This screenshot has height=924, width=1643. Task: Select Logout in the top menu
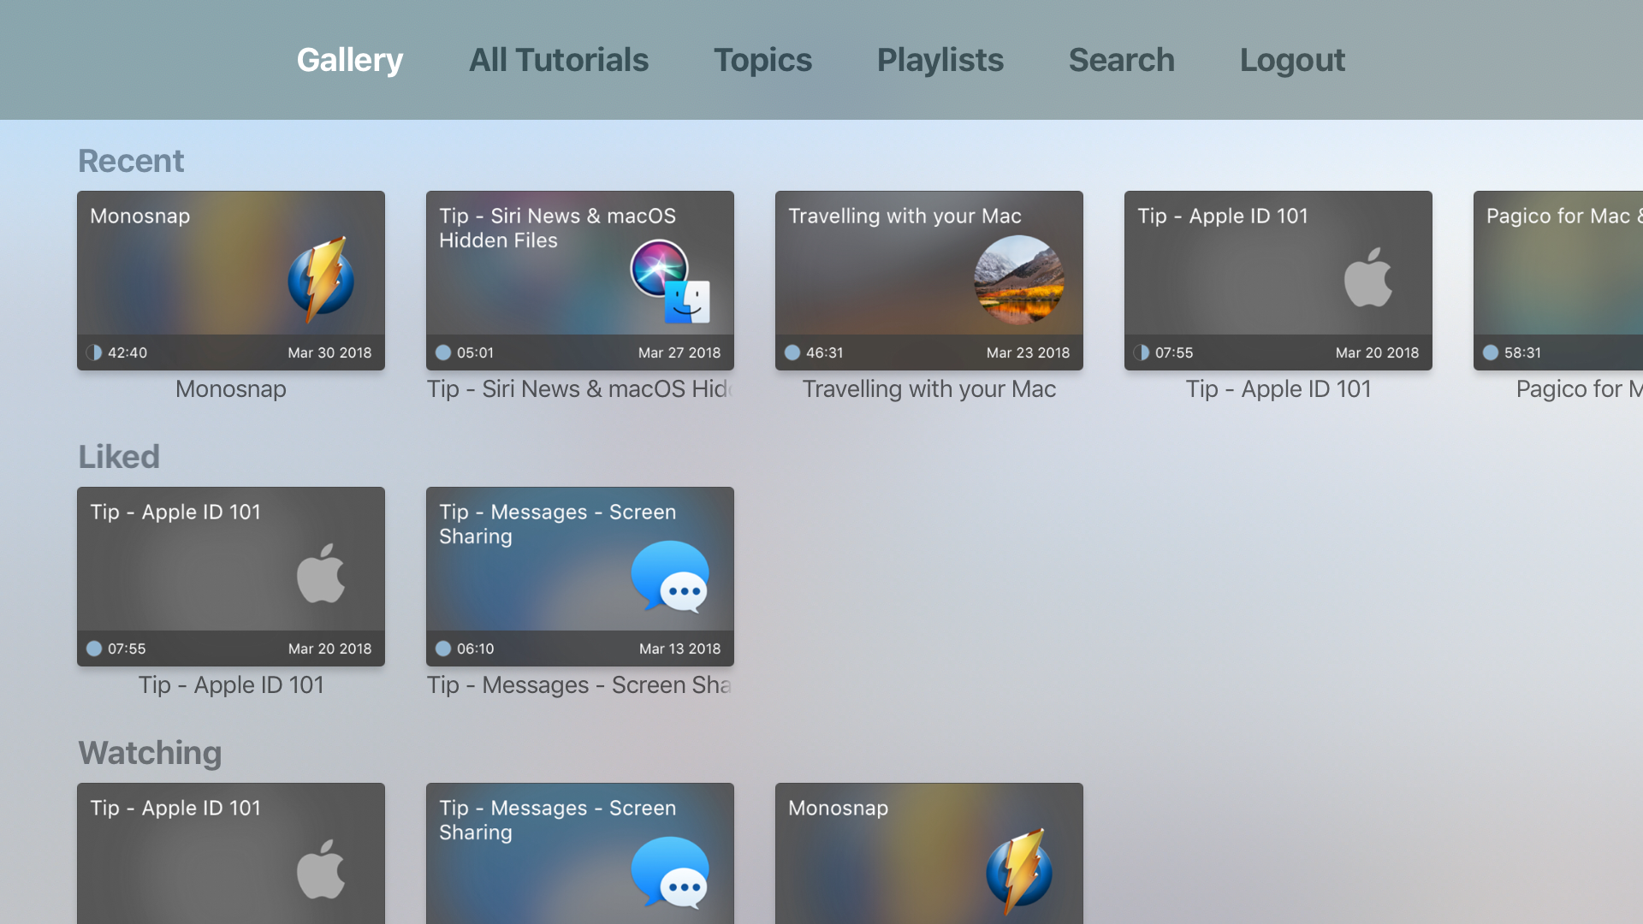coord(1292,60)
